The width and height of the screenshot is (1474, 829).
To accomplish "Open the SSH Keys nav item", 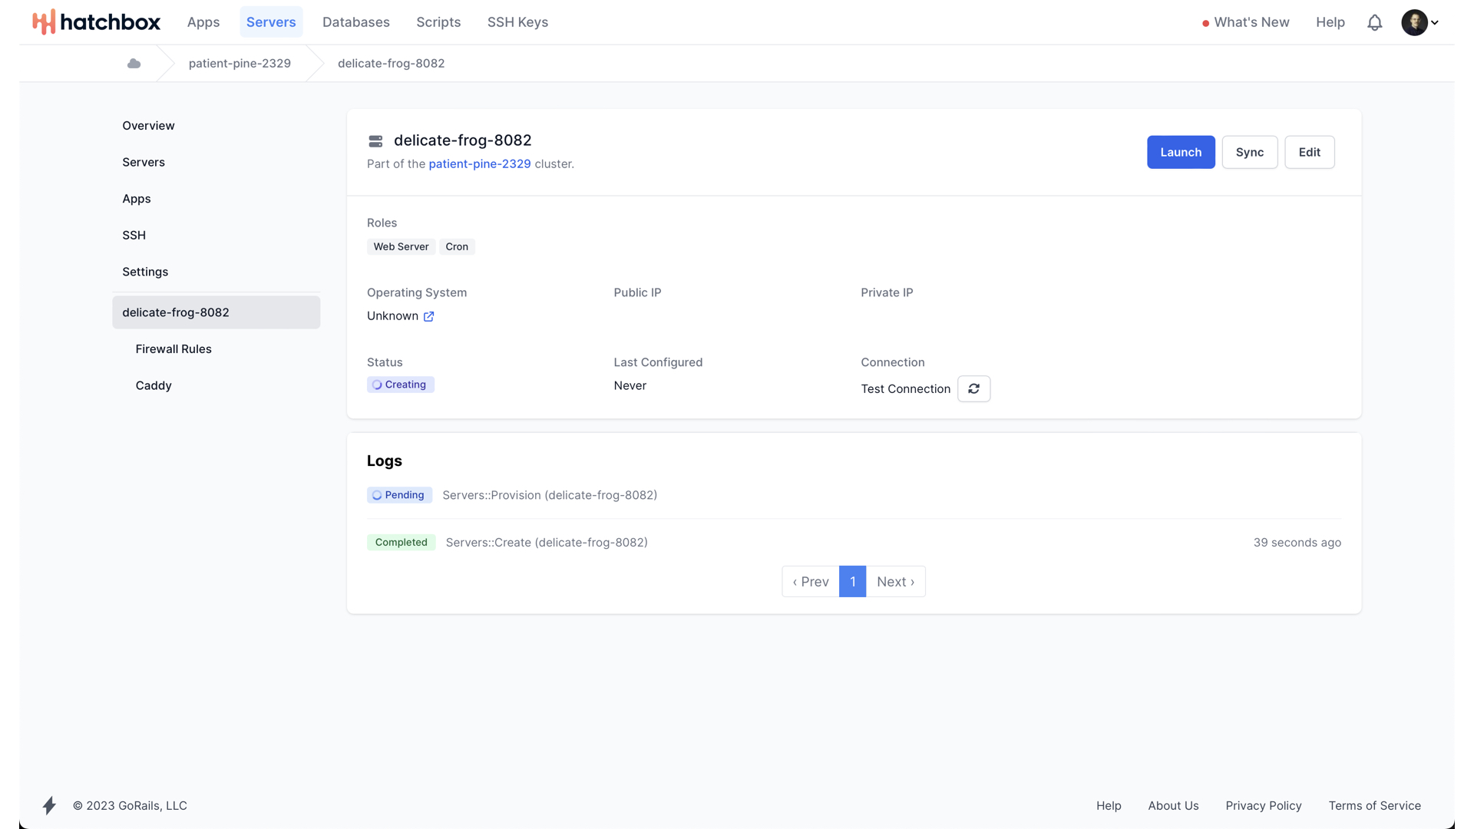I will (x=517, y=22).
